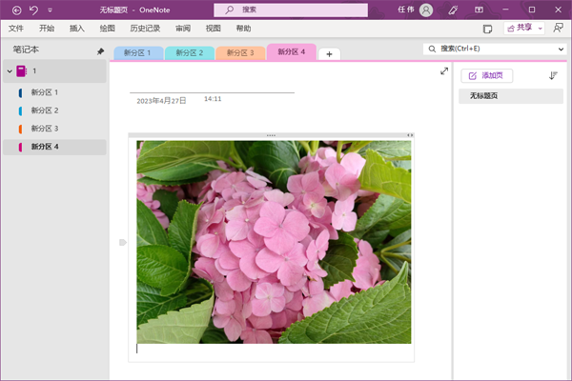Open the 插入 menu
572x381 pixels.
(77, 29)
